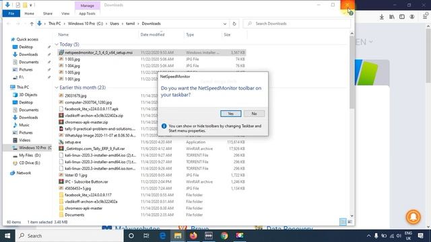
Task: Select netspeedmonitor setup msi file
Action: 152,52
